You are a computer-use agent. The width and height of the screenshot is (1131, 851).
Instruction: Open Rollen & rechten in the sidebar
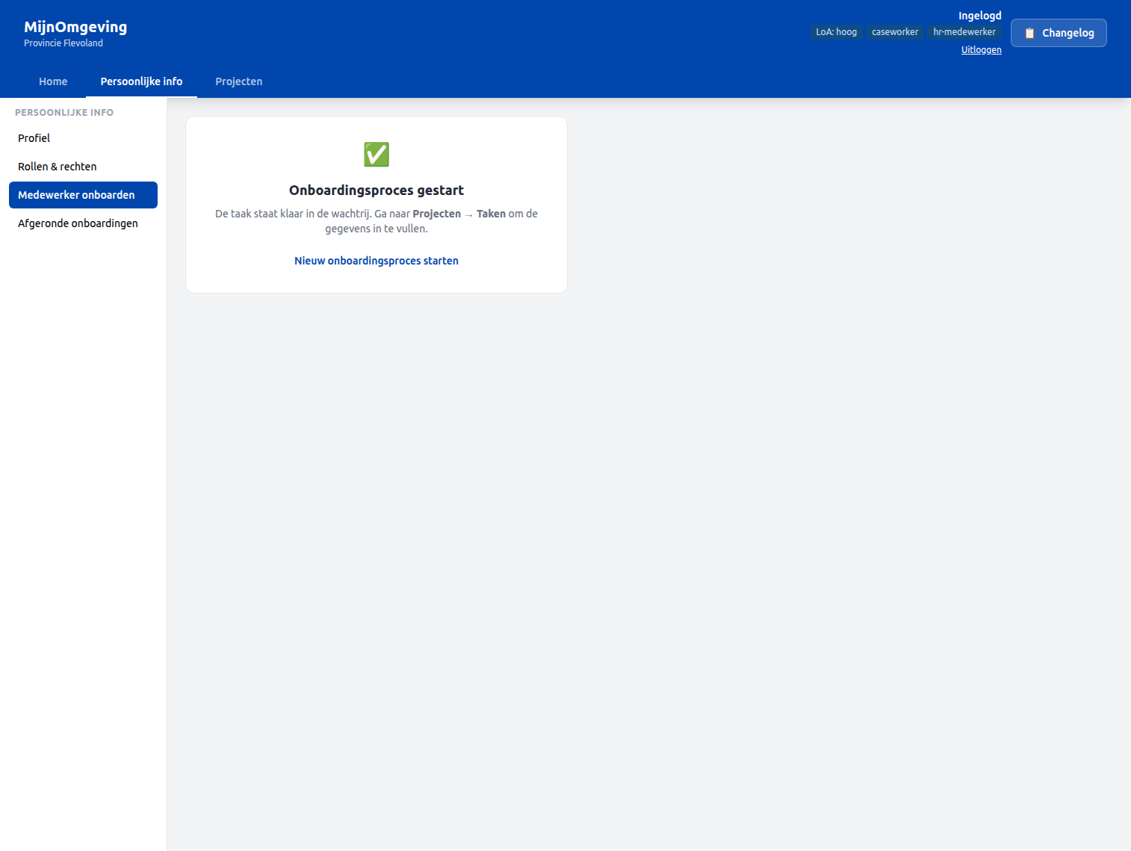coord(58,167)
